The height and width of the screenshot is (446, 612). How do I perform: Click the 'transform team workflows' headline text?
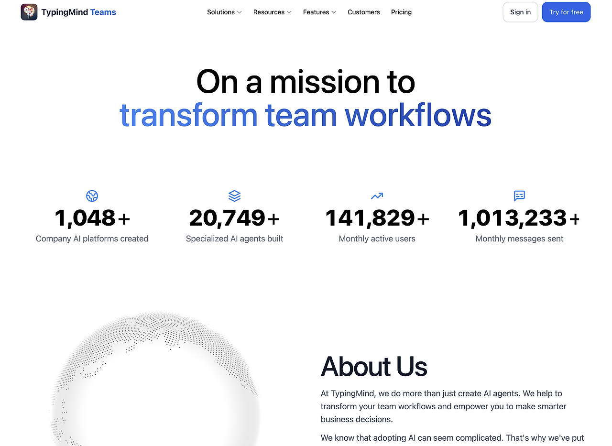306,115
